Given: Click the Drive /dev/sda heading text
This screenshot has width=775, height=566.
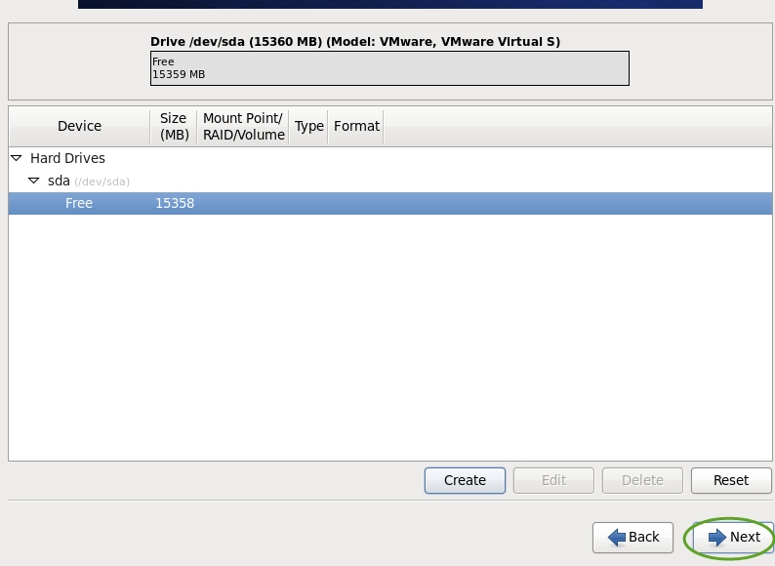Looking at the screenshot, I should [x=355, y=42].
